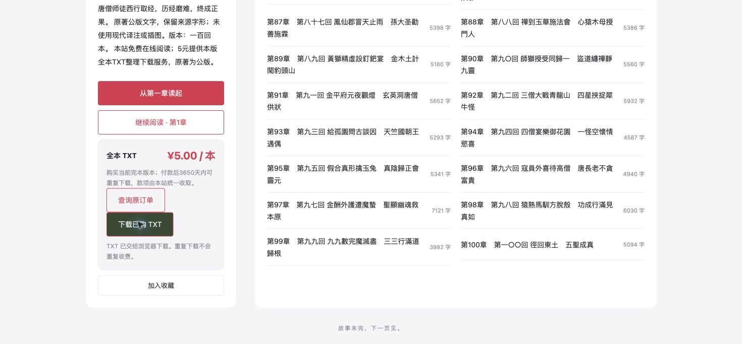
Task: Open 查询原订单 order lookup
Action: (136, 200)
